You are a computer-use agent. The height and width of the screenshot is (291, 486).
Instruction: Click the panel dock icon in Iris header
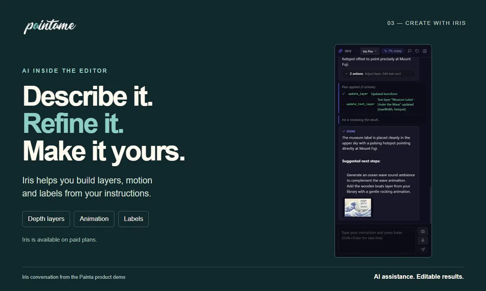click(424, 51)
